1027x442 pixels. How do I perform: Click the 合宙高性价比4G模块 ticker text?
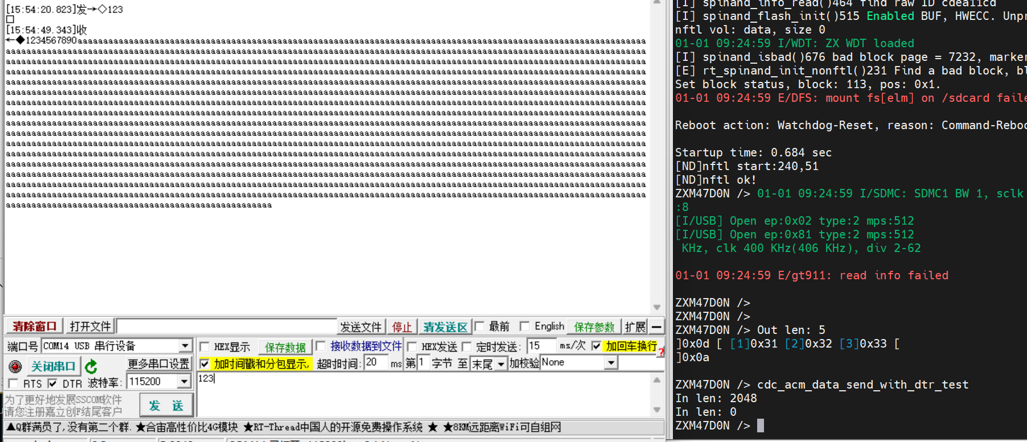(186, 427)
